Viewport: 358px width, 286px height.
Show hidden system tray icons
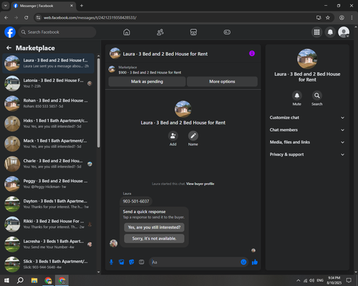click(298, 280)
